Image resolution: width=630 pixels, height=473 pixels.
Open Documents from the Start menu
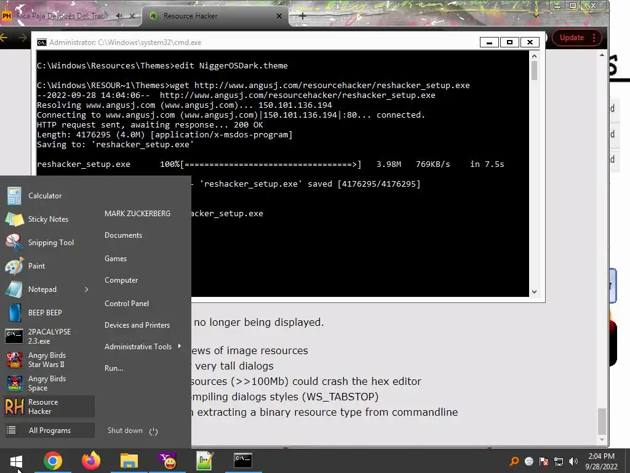pos(123,235)
